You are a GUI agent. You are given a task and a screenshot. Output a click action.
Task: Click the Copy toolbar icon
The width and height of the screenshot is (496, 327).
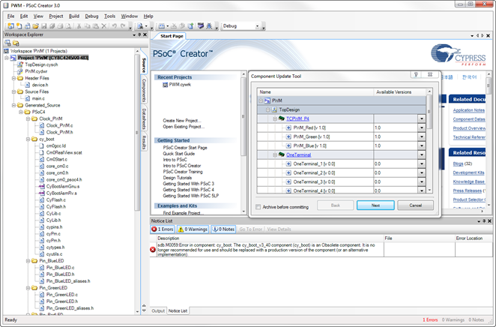[x=88, y=26]
